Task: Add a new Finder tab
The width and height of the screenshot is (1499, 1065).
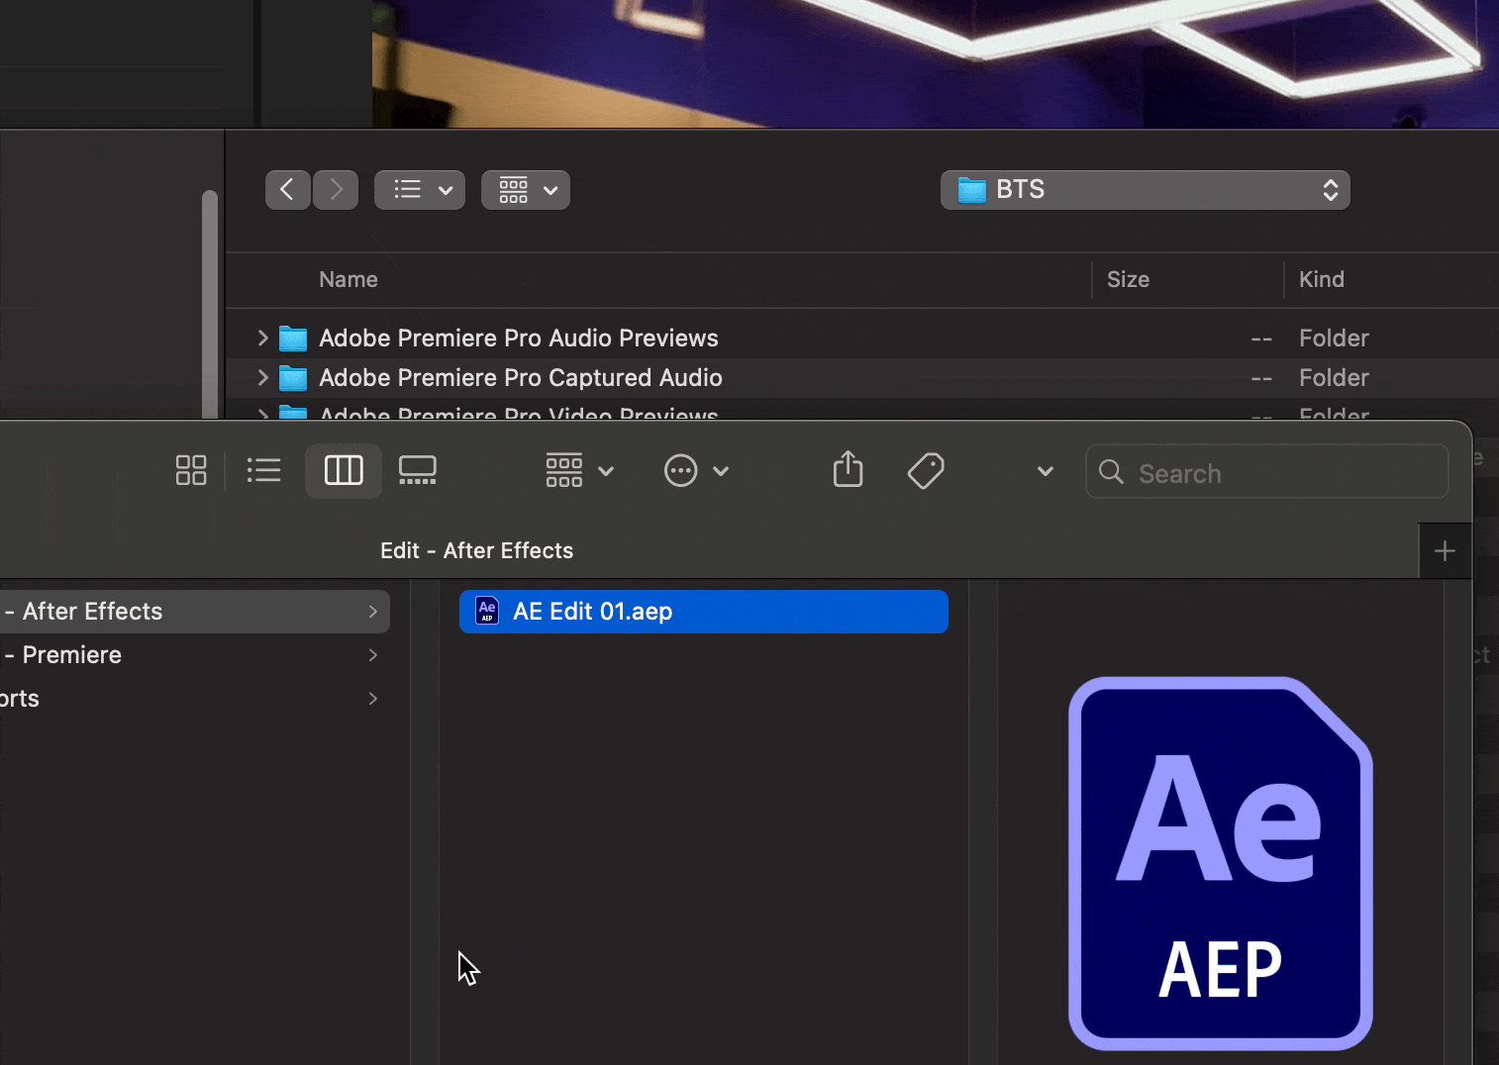Action: pyautogui.click(x=1445, y=551)
